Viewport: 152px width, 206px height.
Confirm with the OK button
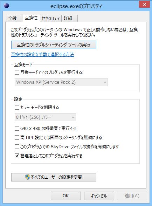66,196
